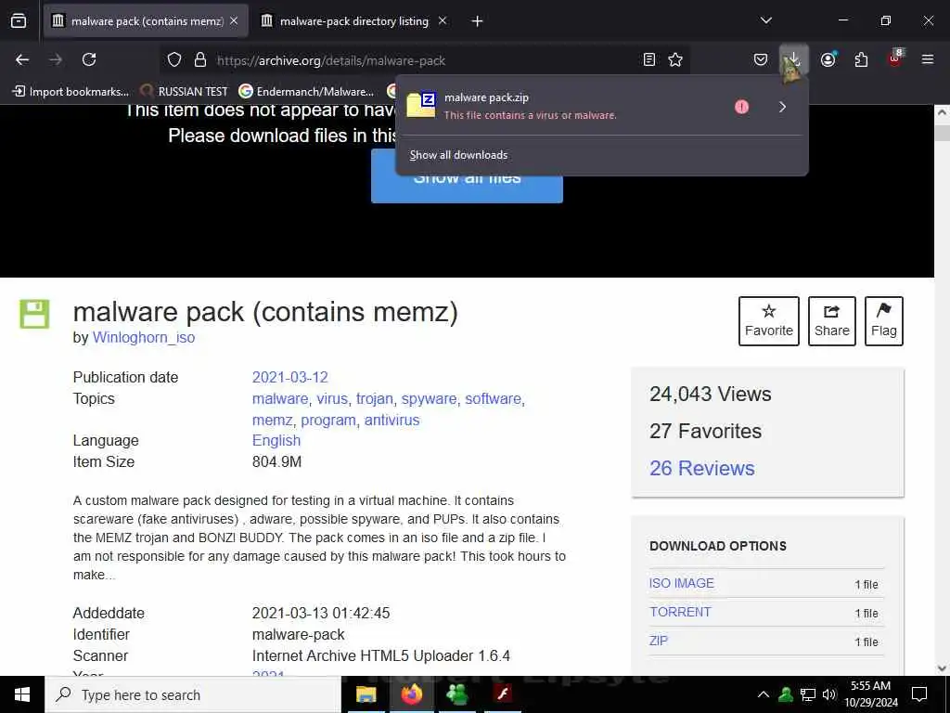Viewport: 950px width, 713px height.
Task: Open the notification center icon
Action: coord(919,694)
